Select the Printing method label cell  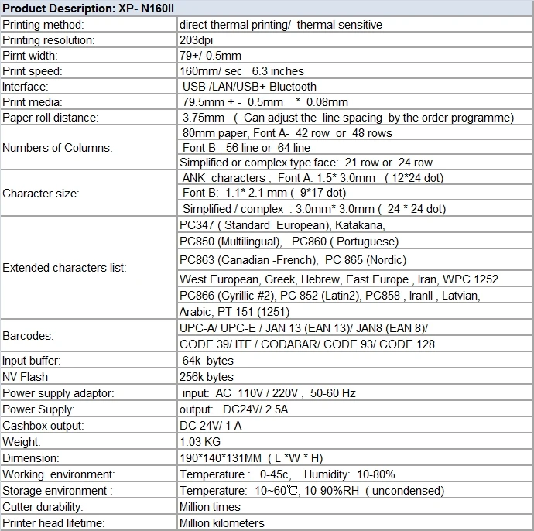tap(88, 25)
